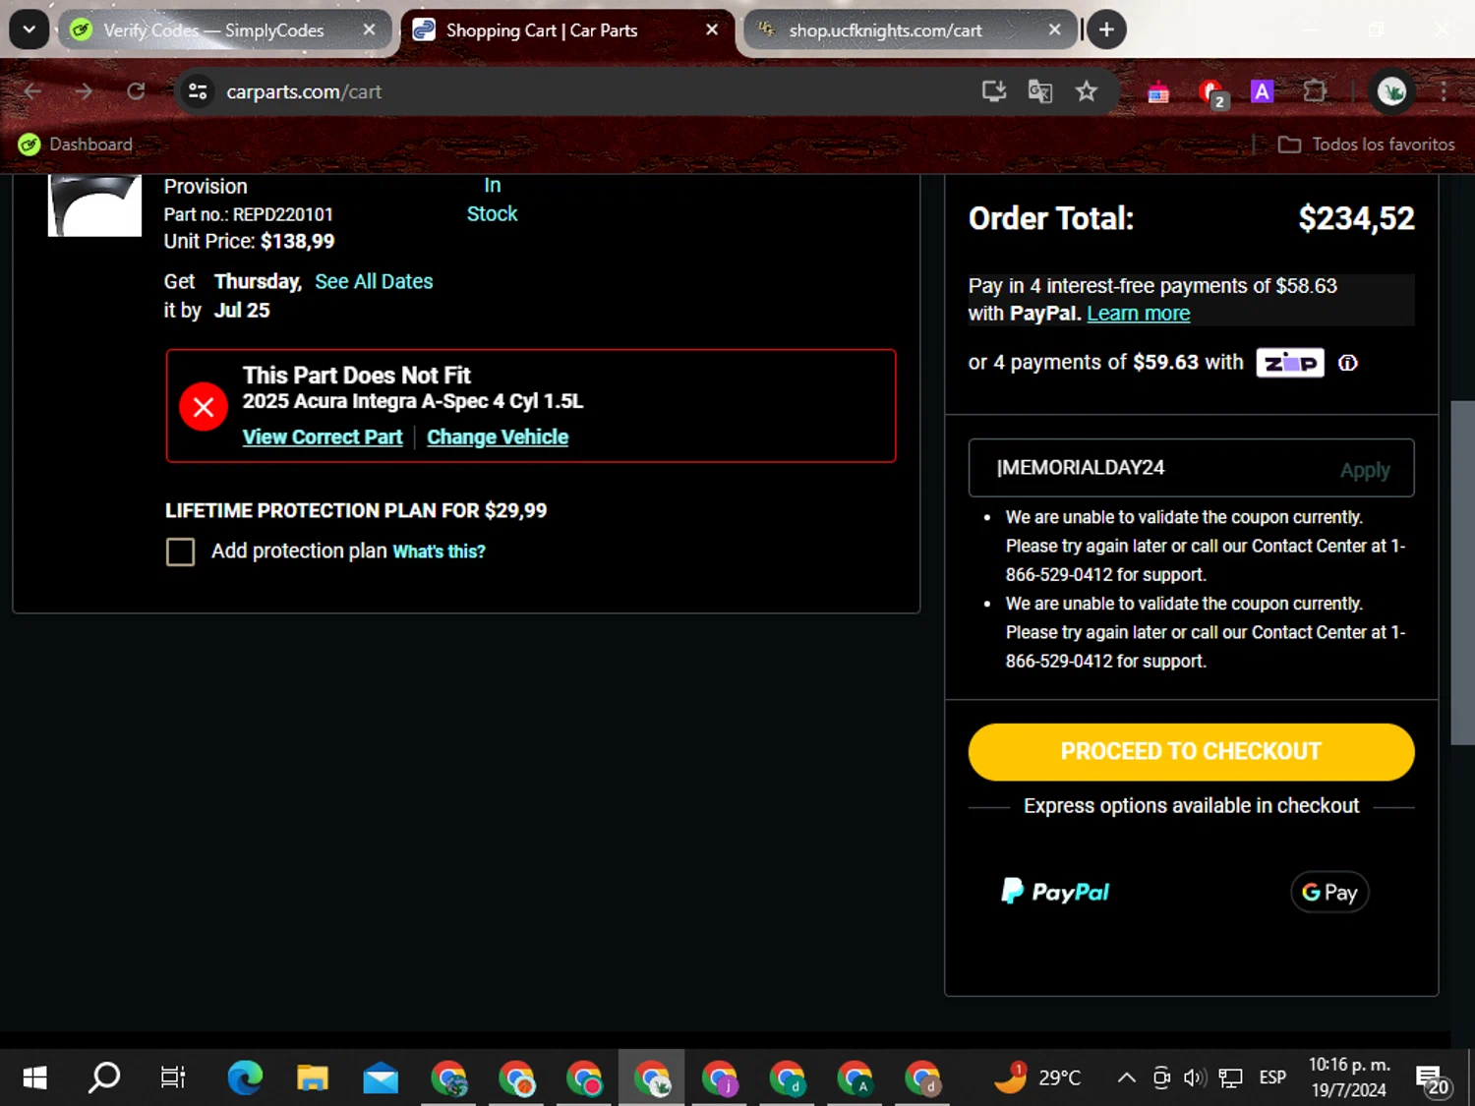Open the red extension with badge 2

(1211, 92)
